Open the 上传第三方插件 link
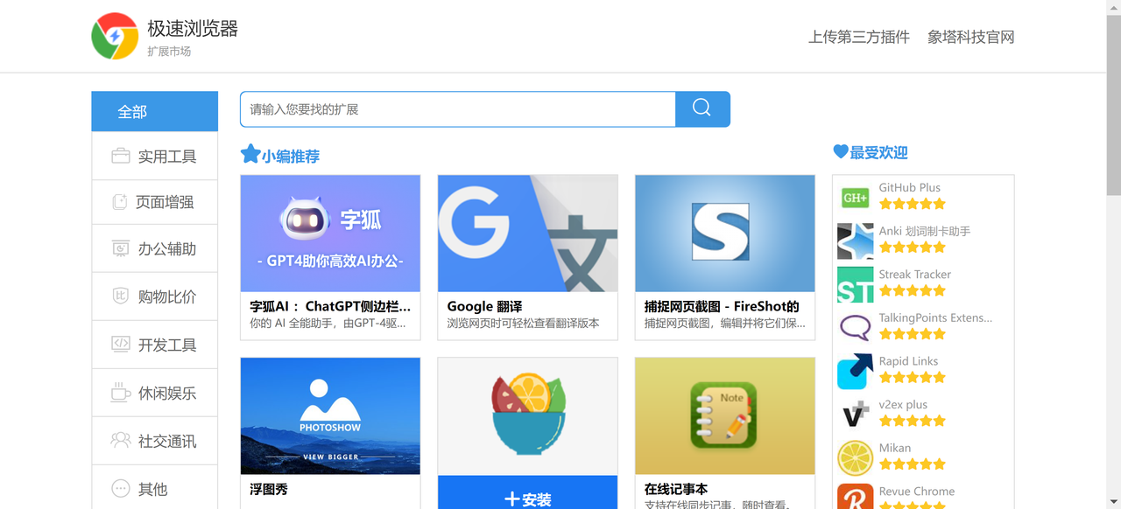Viewport: 1121px width, 509px height. tap(859, 37)
